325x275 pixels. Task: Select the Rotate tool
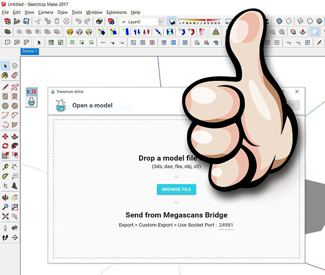click(5, 146)
